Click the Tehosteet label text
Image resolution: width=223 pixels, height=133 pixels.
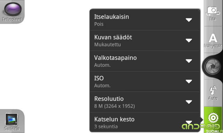[x=12, y=19]
